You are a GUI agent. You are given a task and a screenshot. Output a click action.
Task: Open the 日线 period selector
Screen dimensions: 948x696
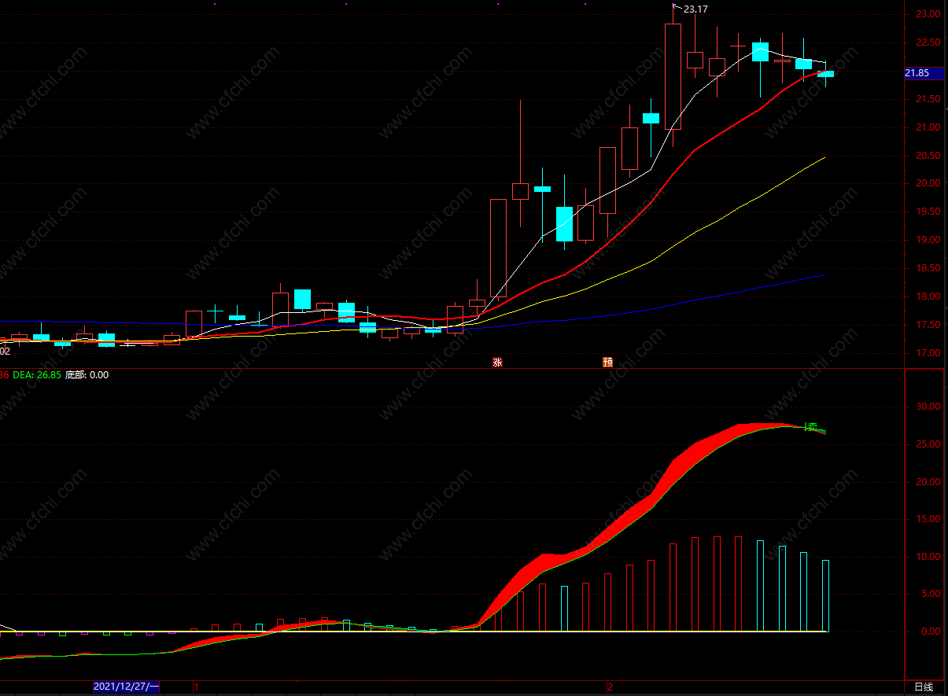[x=924, y=687]
